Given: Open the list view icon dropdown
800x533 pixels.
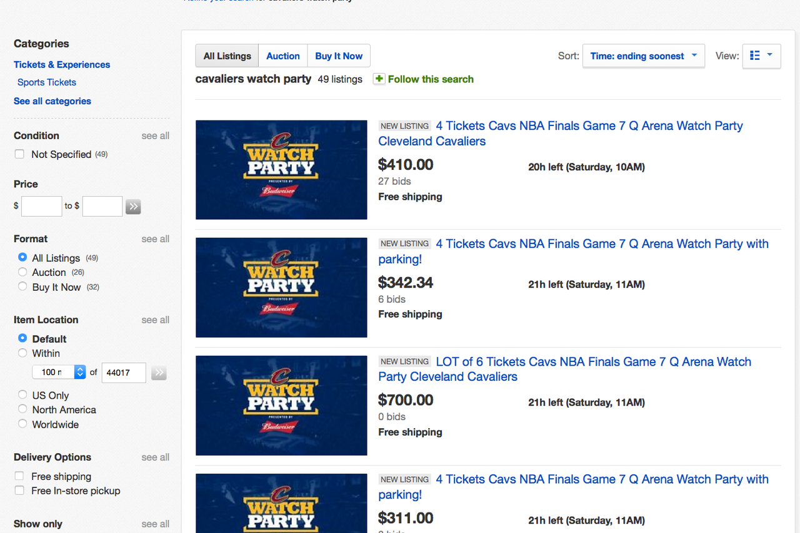Looking at the screenshot, I should pos(761,56).
